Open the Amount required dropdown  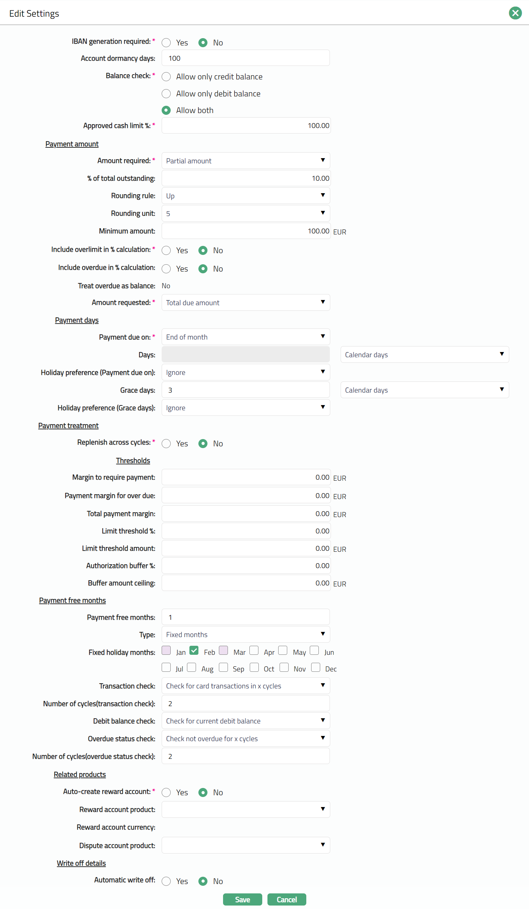point(245,161)
